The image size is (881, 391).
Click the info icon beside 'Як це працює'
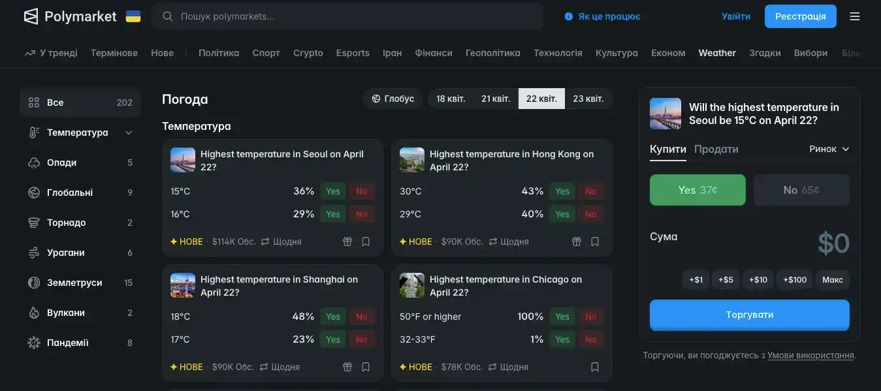click(568, 16)
